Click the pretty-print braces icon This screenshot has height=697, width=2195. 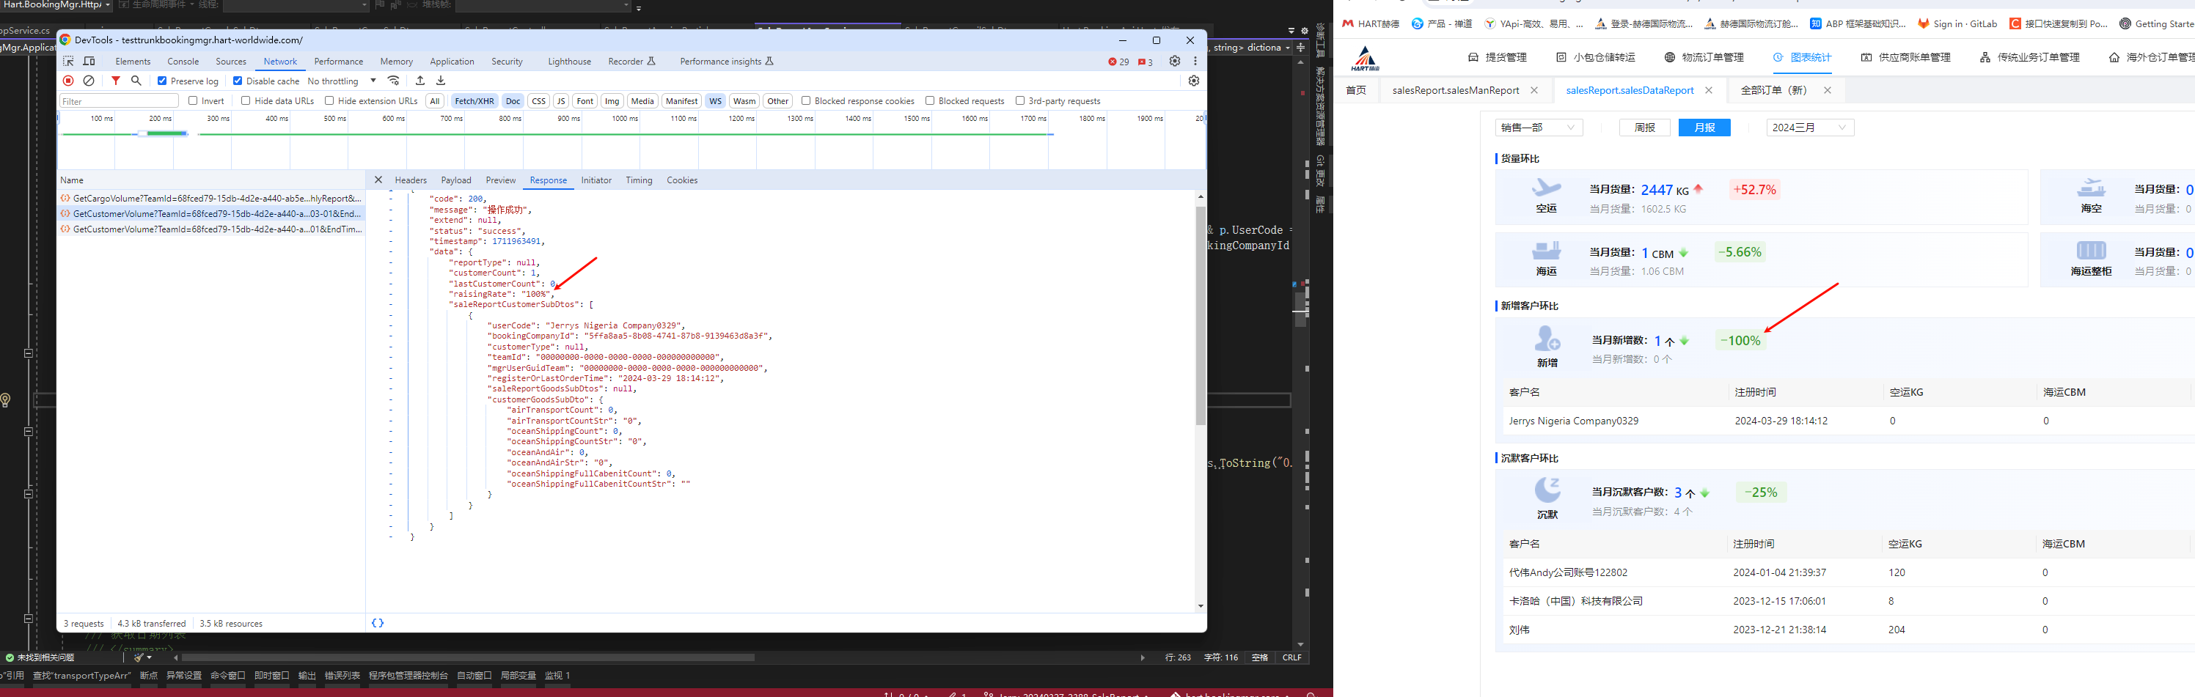[378, 623]
